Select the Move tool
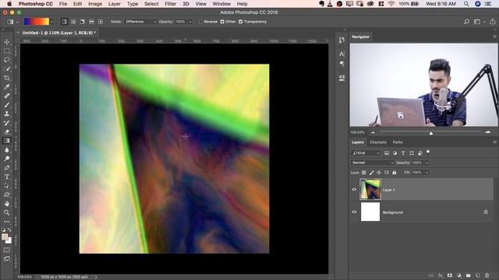Screen dimensions: 499x280 (x=7, y=42)
